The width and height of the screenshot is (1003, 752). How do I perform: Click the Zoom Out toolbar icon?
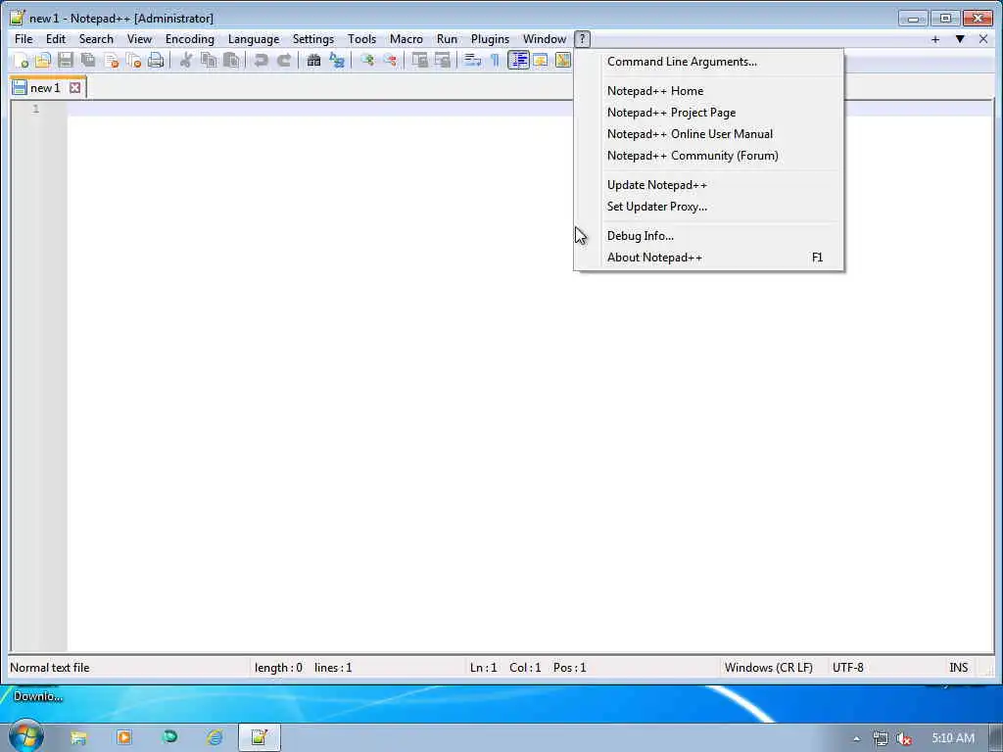pos(390,61)
